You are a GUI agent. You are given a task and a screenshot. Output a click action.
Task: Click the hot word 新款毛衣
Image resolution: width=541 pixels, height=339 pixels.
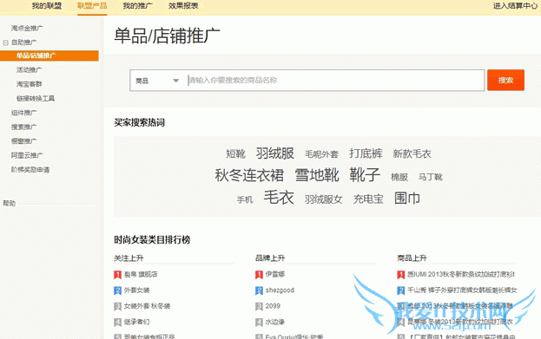click(x=412, y=153)
